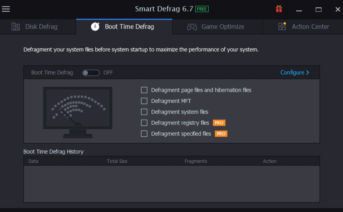Click the gift promotion icon
Viewport: 343px width, 212px height.
coord(279,9)
